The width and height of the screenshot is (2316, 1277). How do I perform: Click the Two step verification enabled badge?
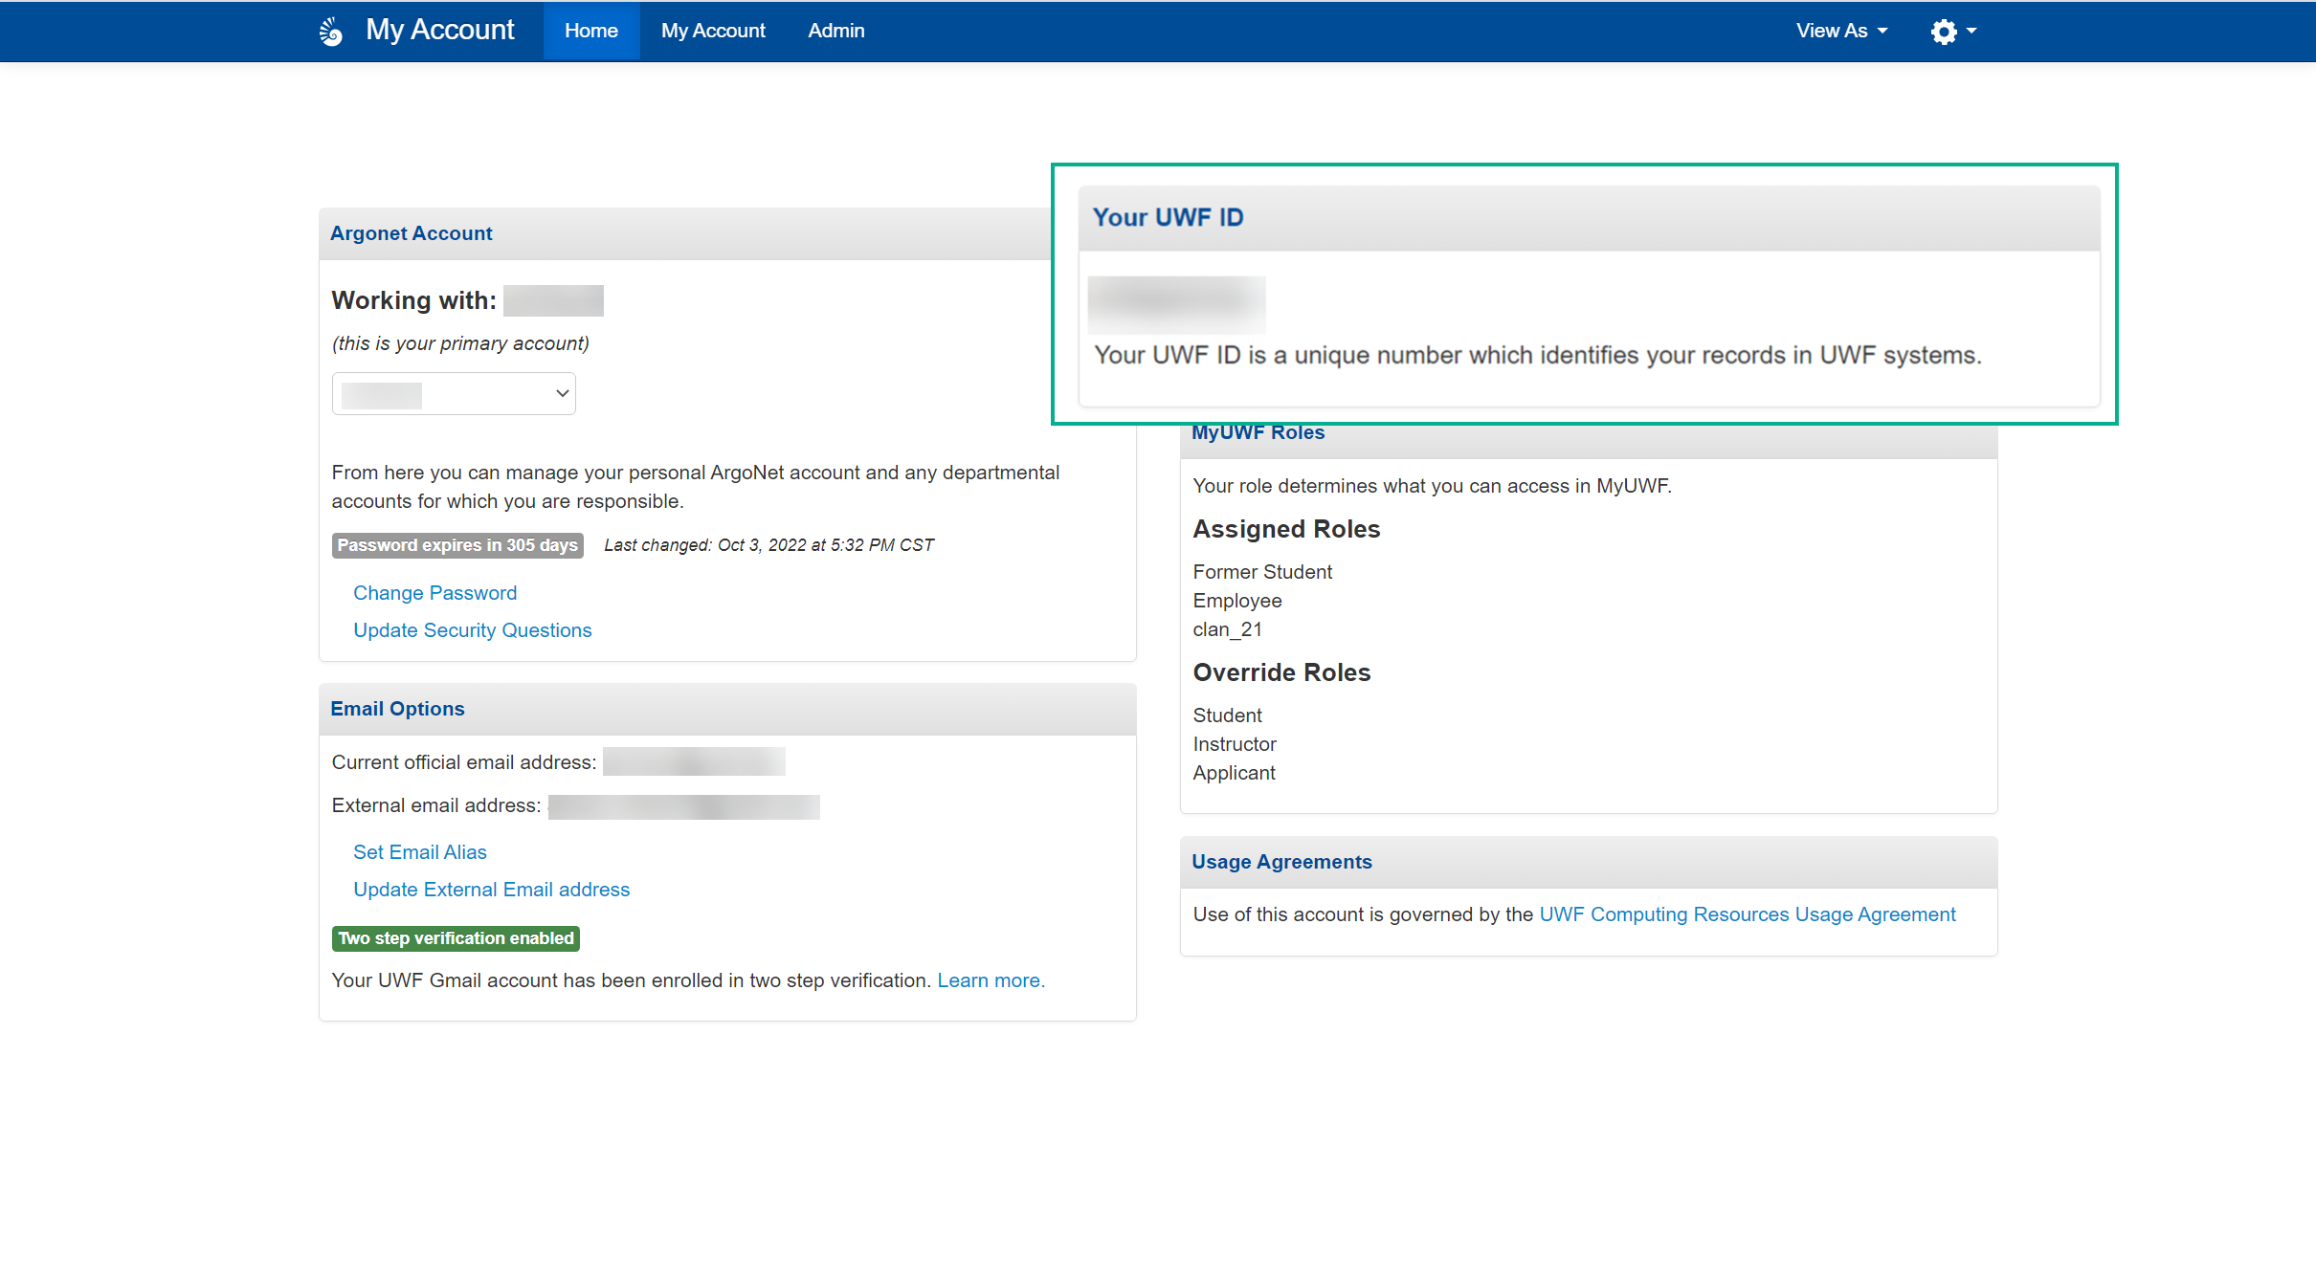coord(456,938)
